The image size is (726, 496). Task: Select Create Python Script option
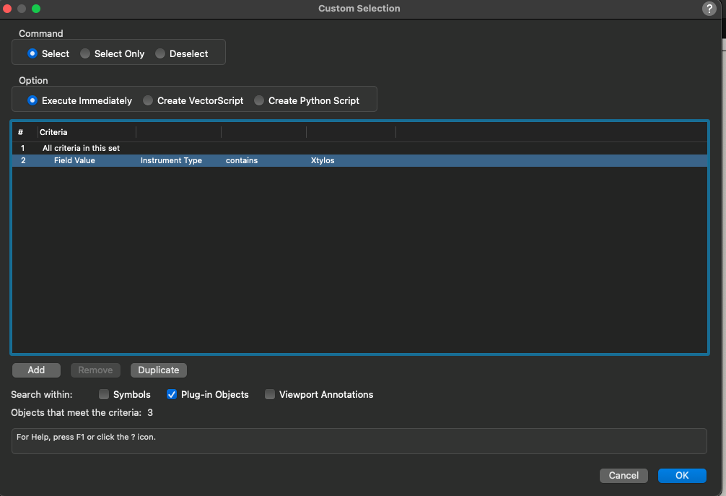tap(259, 100)
